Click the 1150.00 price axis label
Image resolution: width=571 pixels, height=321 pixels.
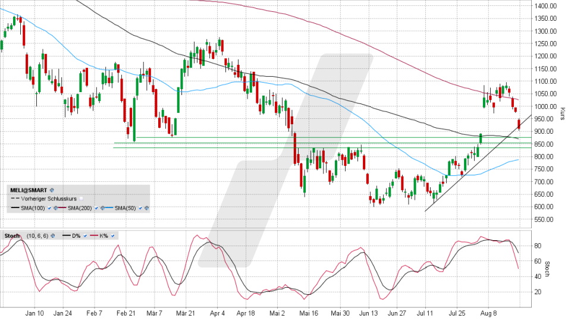pos(545,69)
